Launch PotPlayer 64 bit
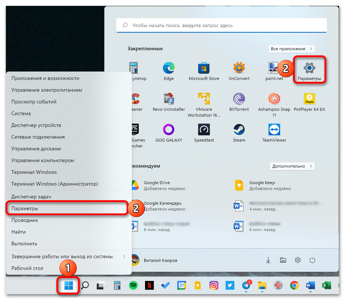This screenshot has width=345, height=300. [309, 102]
